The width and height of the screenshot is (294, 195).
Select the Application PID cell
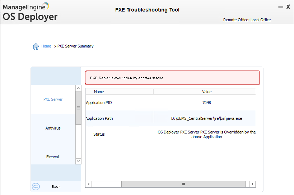point(119,103)
